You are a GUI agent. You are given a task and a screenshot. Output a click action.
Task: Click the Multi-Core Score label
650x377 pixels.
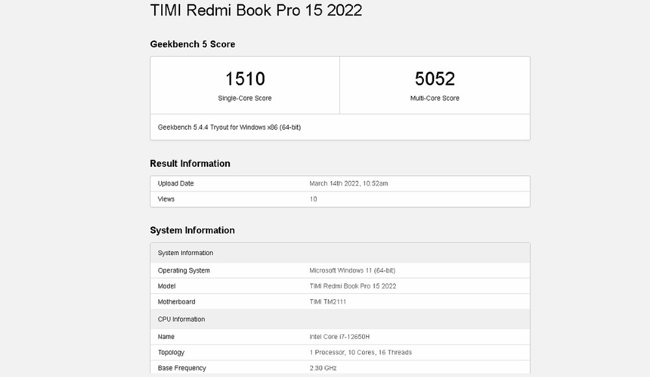(x=435, y=98)
